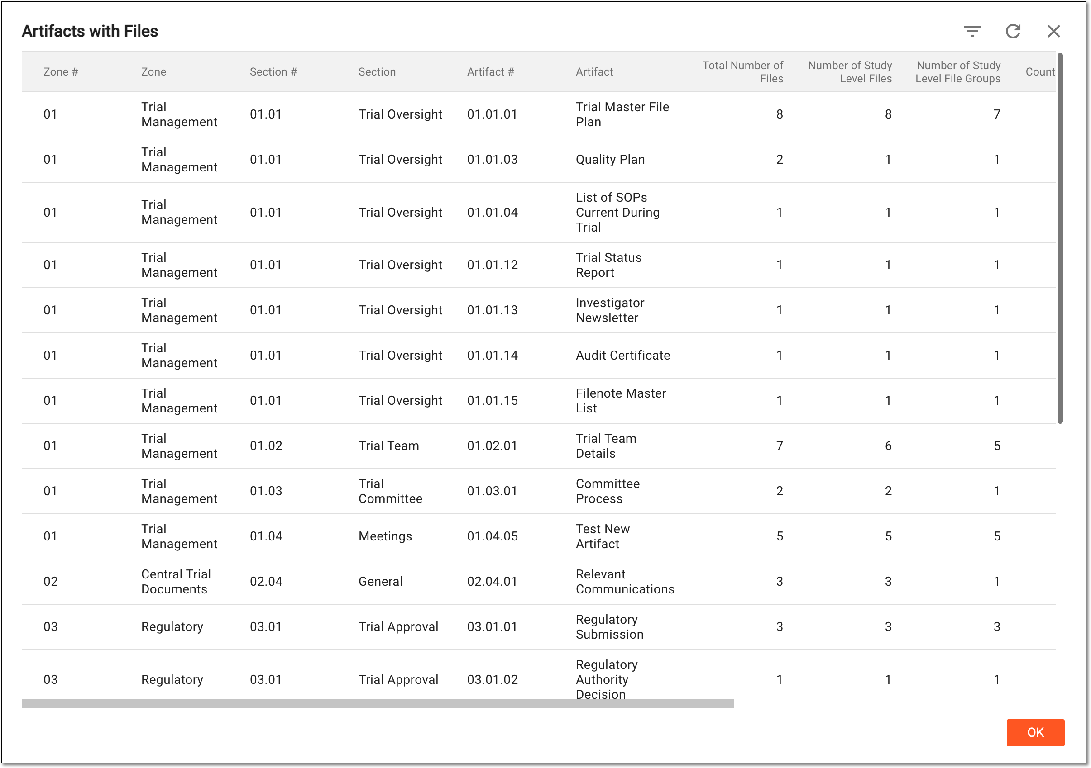This screenshot has height=768, width=1091.
Task: Click the Central Trial Documents zone cell
Action: [x=176, y=582]
